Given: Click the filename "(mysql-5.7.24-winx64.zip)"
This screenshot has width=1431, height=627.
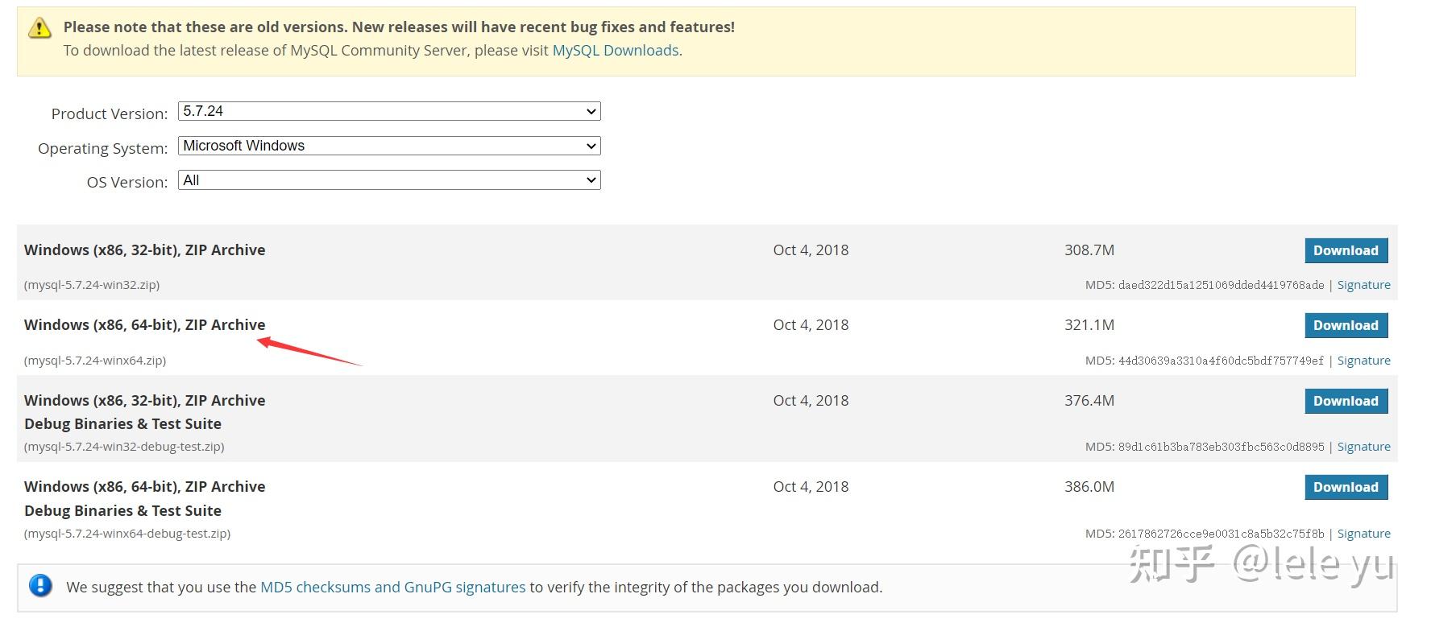Looking at the screenshot, I should click(x=95, y=361).
